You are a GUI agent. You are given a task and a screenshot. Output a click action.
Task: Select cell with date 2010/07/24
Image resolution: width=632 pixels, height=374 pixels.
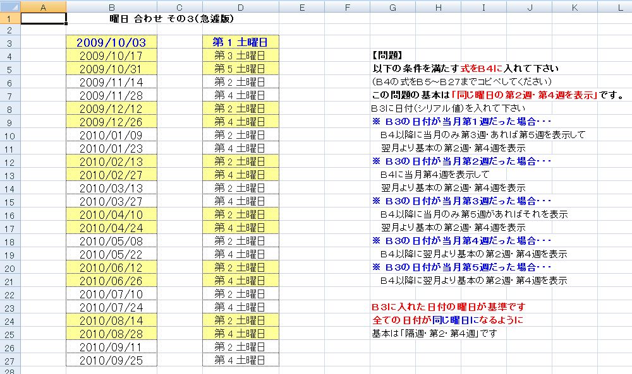tap(112, 308)
